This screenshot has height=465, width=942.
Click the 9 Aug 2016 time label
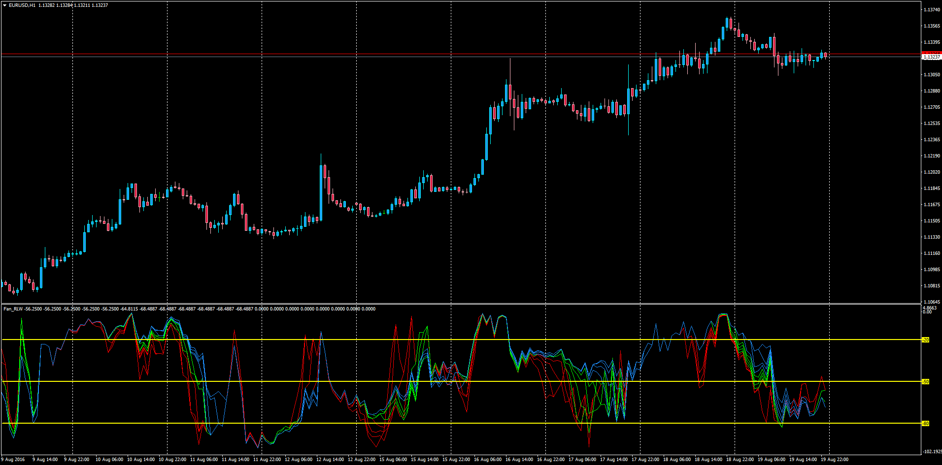[13, 460]
